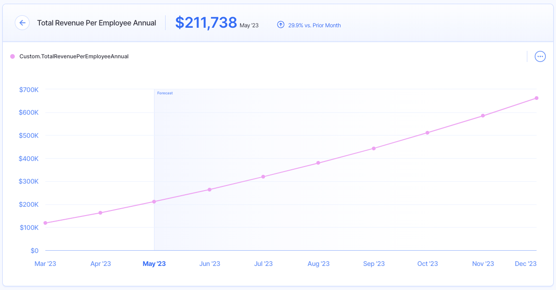Click the upward trend arrow beside 29.9%
The image size is (556, 290).
point(281,25)
